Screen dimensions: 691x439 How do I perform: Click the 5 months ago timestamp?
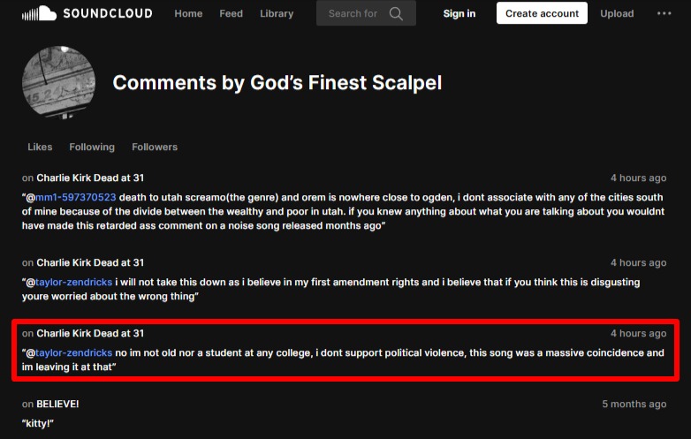coord(634,404)
